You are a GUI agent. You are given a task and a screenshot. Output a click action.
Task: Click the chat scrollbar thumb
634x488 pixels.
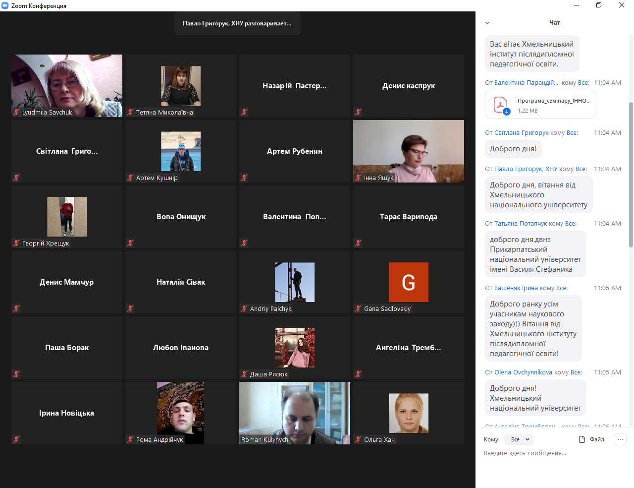[631, 174]
